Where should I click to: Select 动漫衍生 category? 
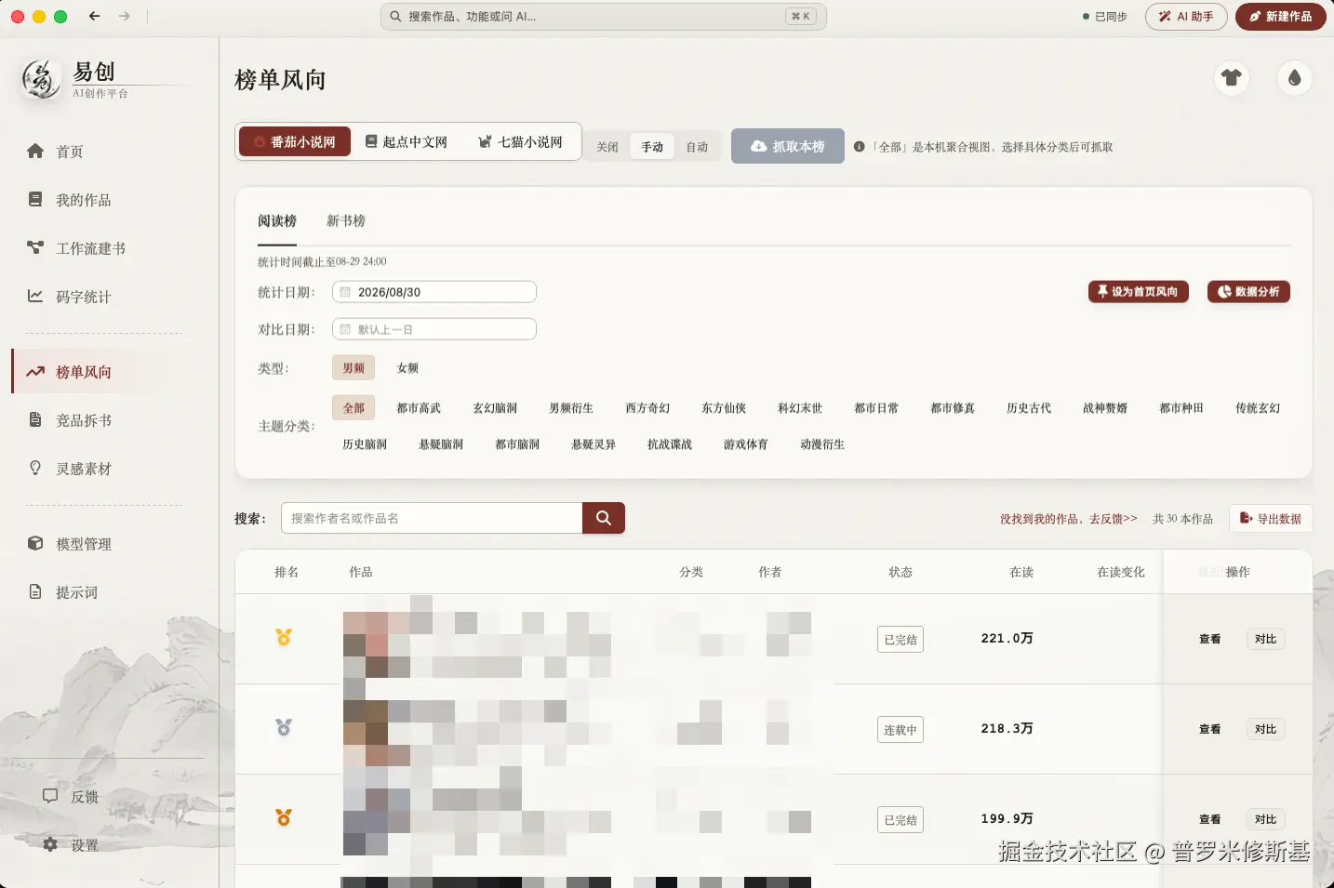coord(822,444)
